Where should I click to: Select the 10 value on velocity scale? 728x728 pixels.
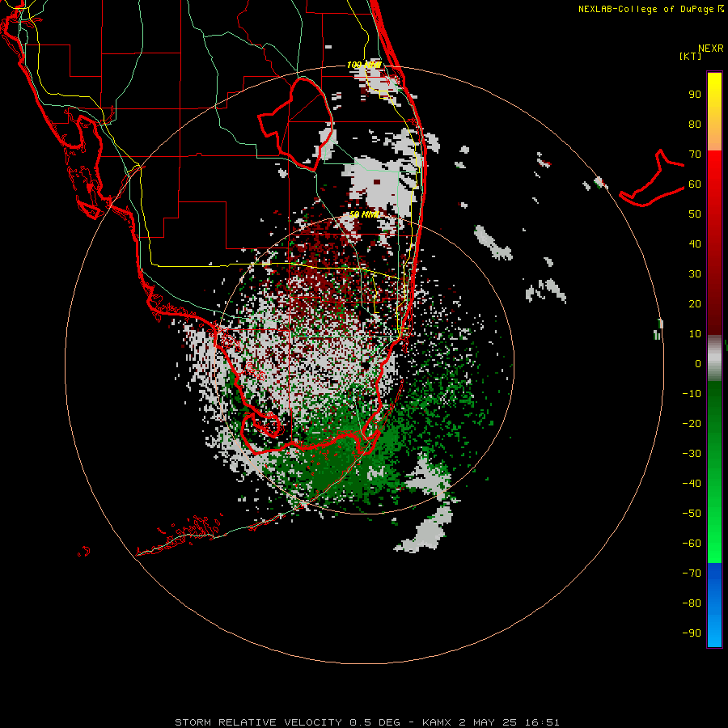pos(695,334)
